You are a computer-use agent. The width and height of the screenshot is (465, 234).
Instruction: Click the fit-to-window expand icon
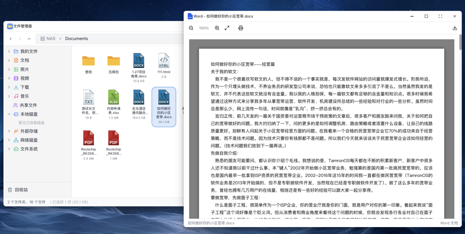coord(227,28)
